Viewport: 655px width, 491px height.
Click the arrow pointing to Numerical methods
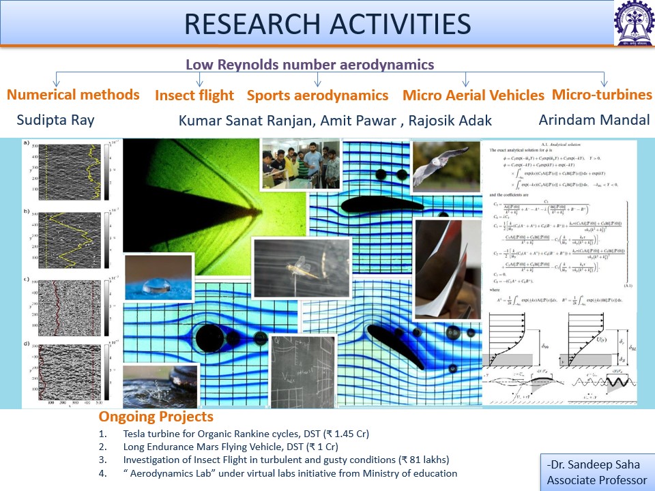(x=57, y=79)
